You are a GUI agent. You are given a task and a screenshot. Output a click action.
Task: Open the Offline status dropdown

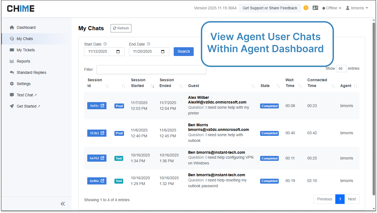click(332, 8)
